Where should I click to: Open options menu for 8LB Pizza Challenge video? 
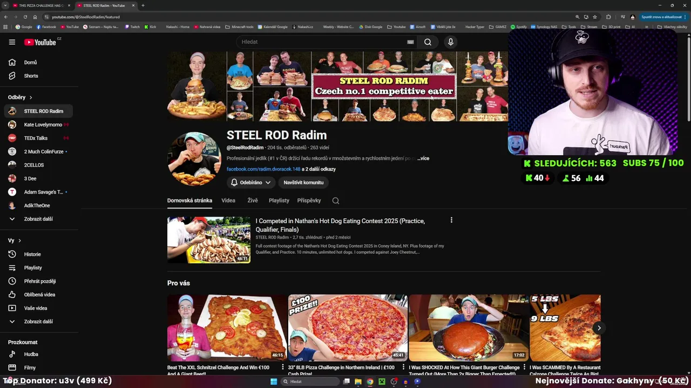(x=403, y=368)
